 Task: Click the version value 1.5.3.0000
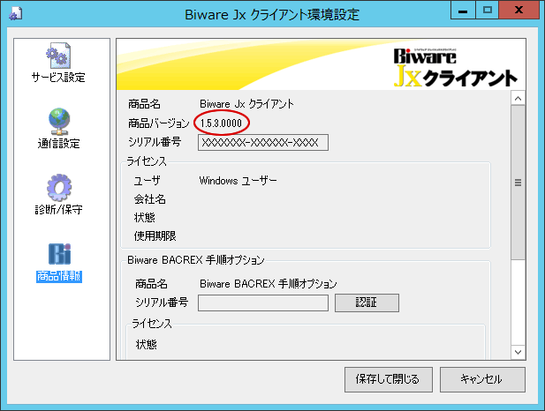(x=221, y=123)
